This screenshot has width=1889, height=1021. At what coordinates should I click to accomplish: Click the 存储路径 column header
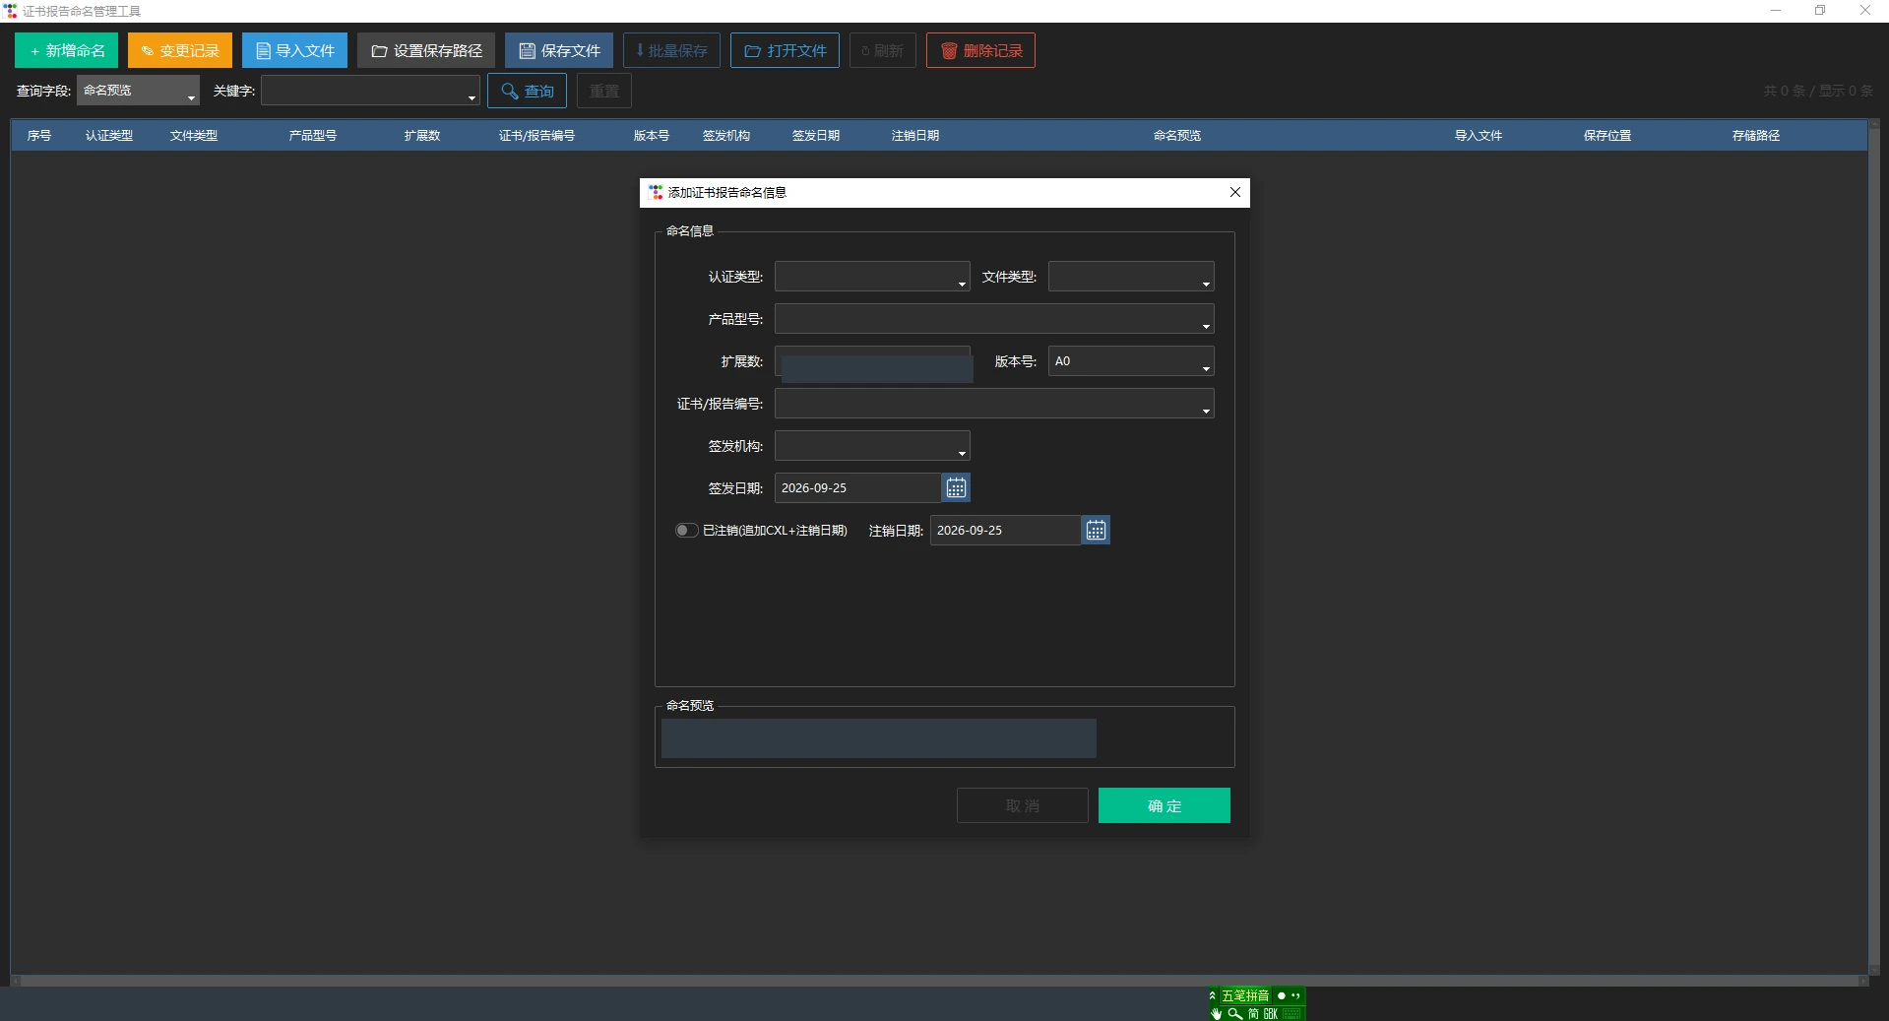point(1756,135)
